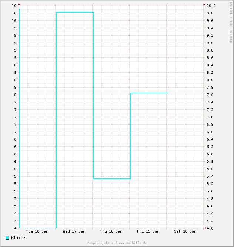
Task: Click the lowest cyan plateau line above Thu 18 Jan
Action: click(x=112, y=179)
